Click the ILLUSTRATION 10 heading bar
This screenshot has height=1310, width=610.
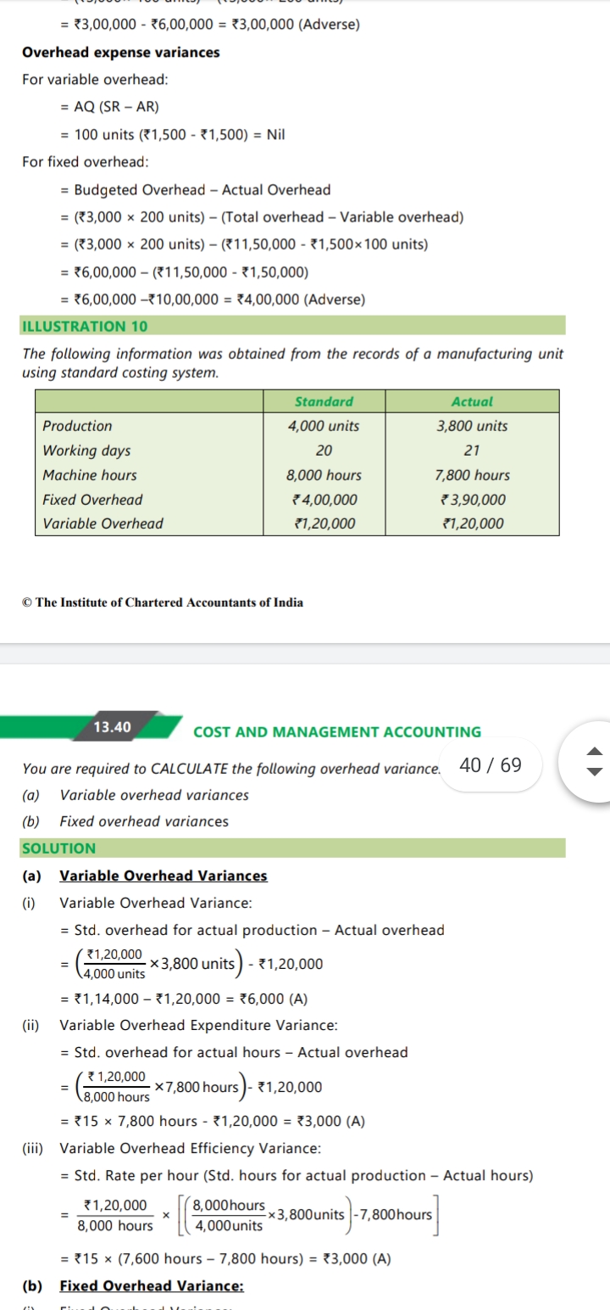coord(292,326)
